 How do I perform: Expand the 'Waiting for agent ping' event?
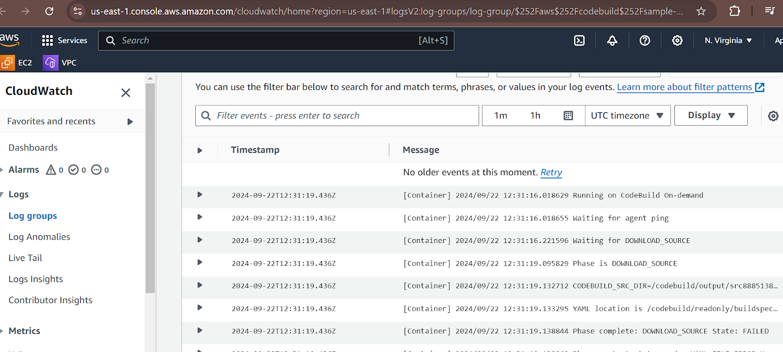point(200,217)
